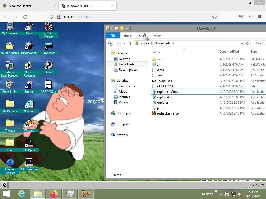Screen dimensions: 266x199
Task: Open My Documents folder icon
Action: click(10, 48)
